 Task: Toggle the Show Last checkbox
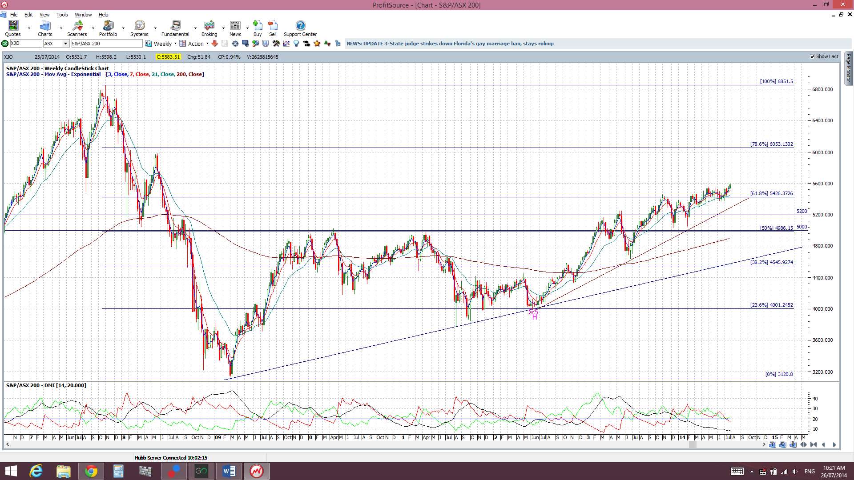tap(812, 56)
